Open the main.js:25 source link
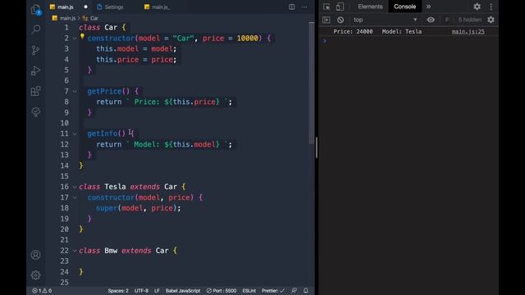The image size is (525, 295). [x=468, y=31]
